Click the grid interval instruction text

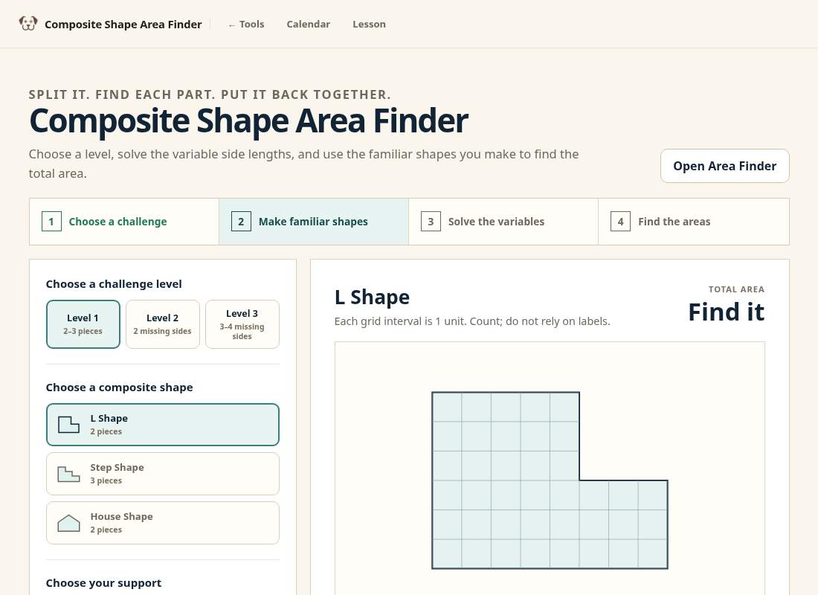coord(472,321)
